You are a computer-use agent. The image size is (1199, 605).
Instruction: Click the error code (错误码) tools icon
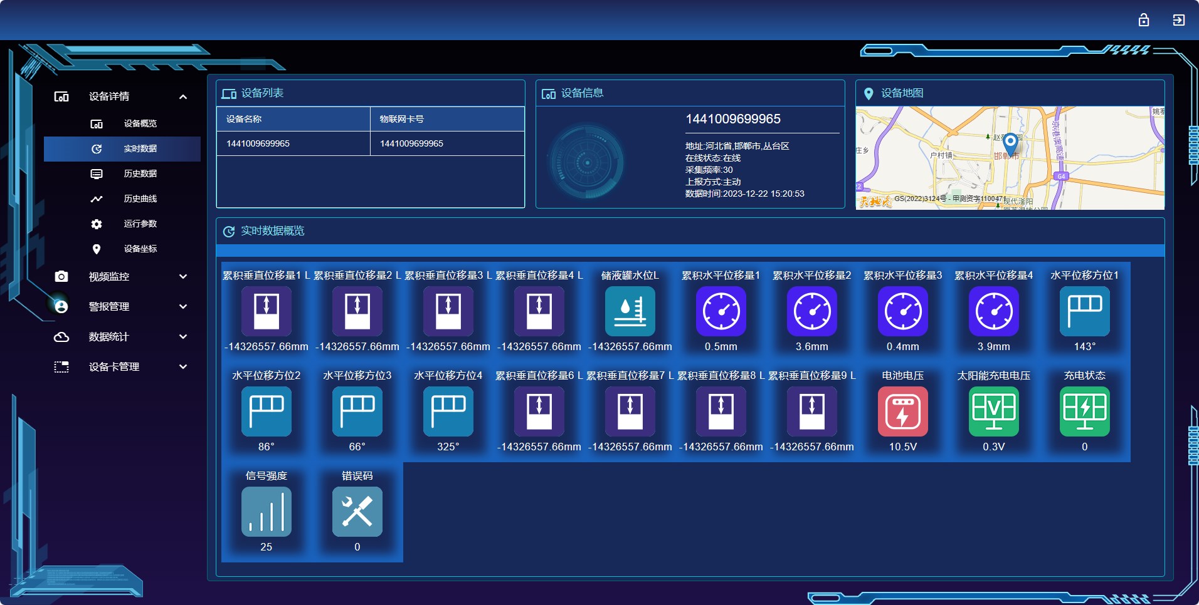coord(357,512)
